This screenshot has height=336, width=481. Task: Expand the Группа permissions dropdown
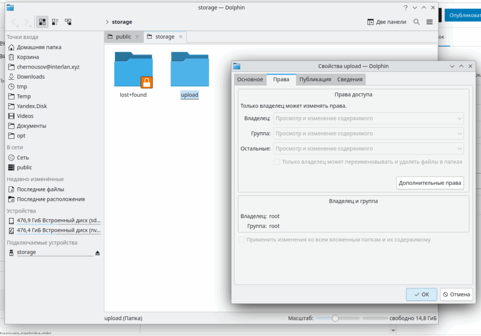pyautogui.click(x=369, y=134)
